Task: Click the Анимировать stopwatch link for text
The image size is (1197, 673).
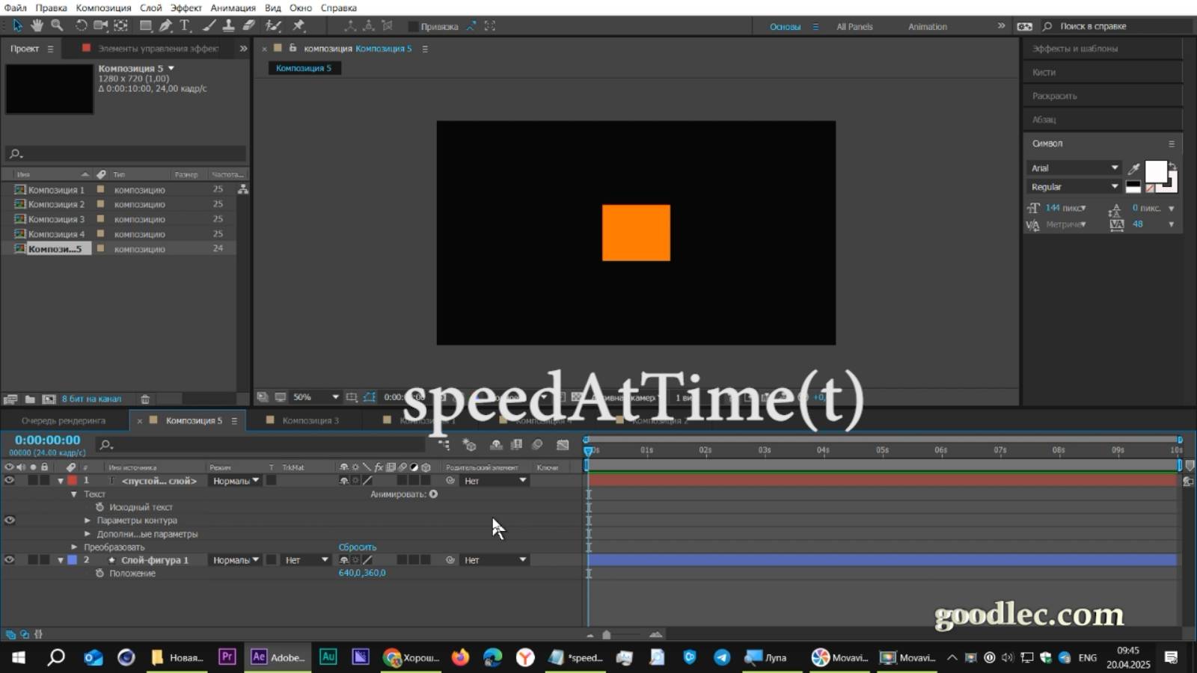Action: [x=433, y=494]
